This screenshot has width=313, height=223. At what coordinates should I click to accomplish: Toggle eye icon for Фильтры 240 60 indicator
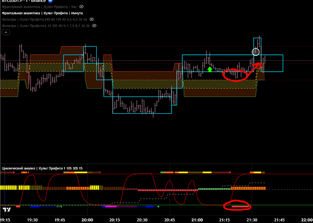(92, 19)
